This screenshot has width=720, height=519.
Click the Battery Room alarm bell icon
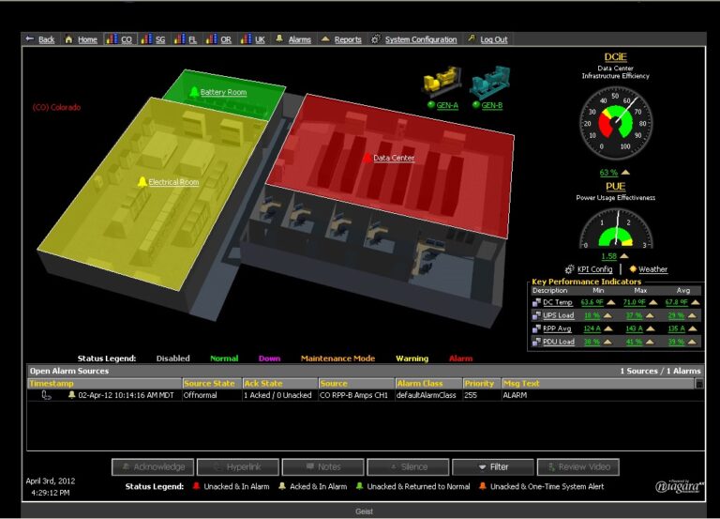(195, 92)
